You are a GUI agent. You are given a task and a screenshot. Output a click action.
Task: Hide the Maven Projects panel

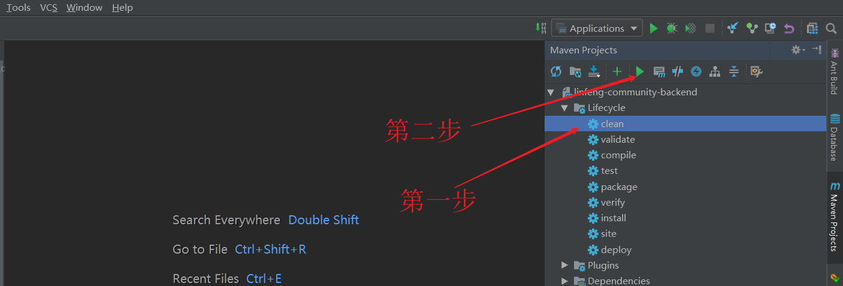point(817,50)
